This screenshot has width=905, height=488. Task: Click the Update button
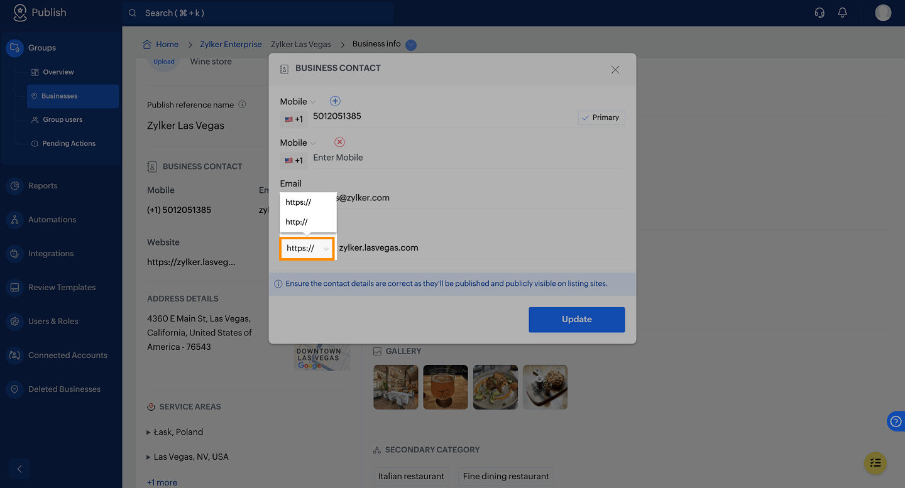(577, 320)
